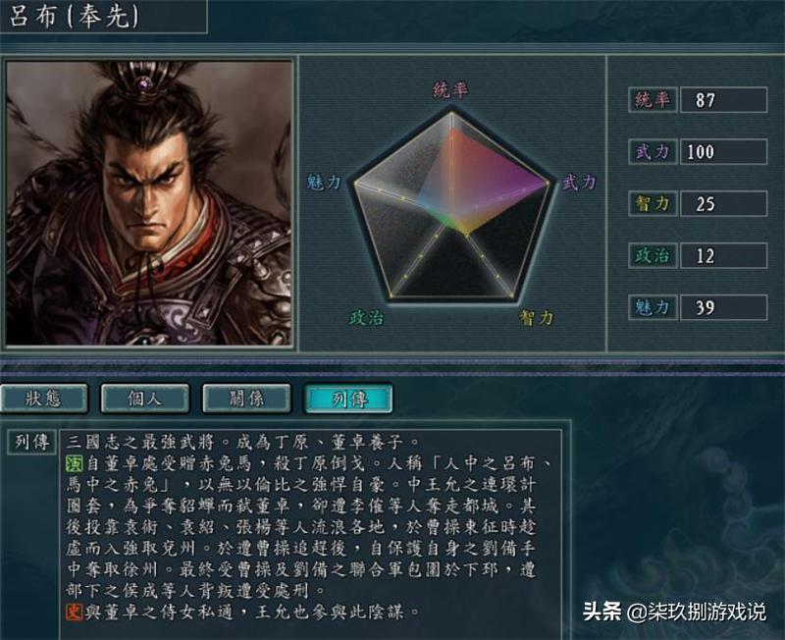The image size is (785, 640).
Task: Click Lu Bu's character portrait
Action: click(x=149, y=203)
